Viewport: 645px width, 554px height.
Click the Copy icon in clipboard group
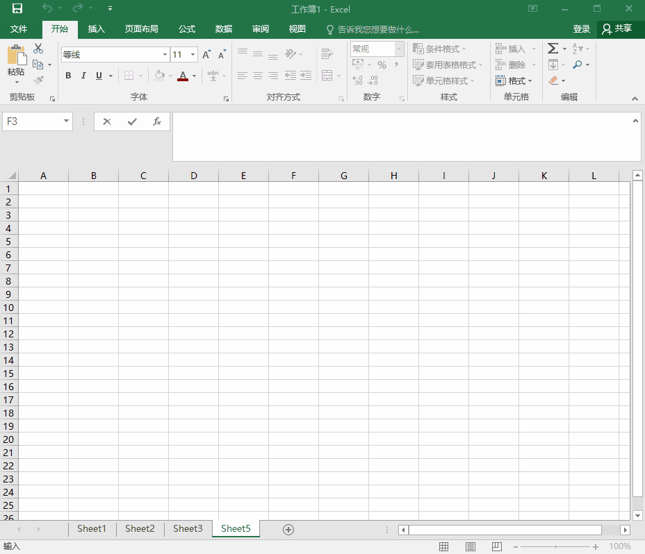point(38,65)
